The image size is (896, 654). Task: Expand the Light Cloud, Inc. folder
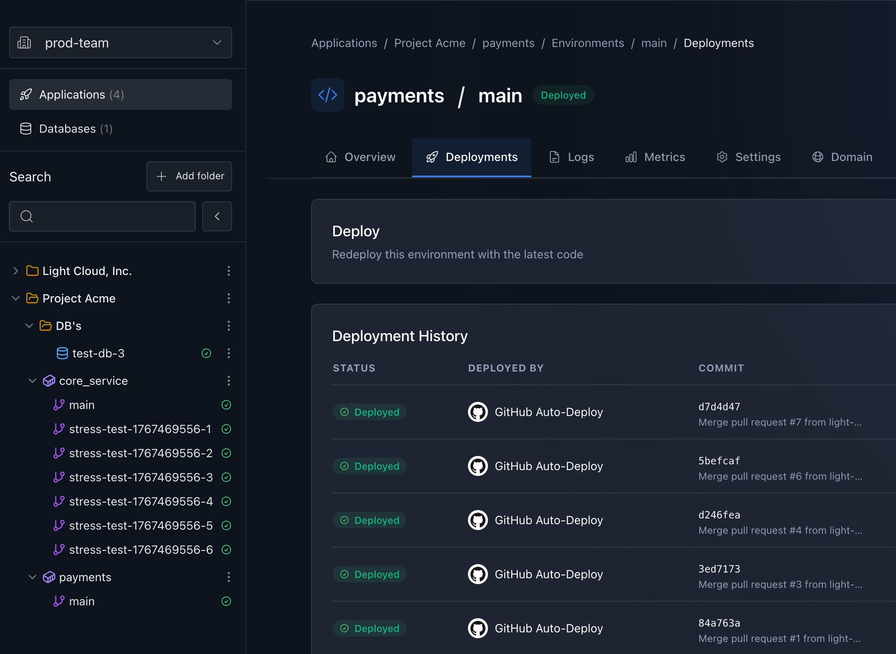(15, 271)
